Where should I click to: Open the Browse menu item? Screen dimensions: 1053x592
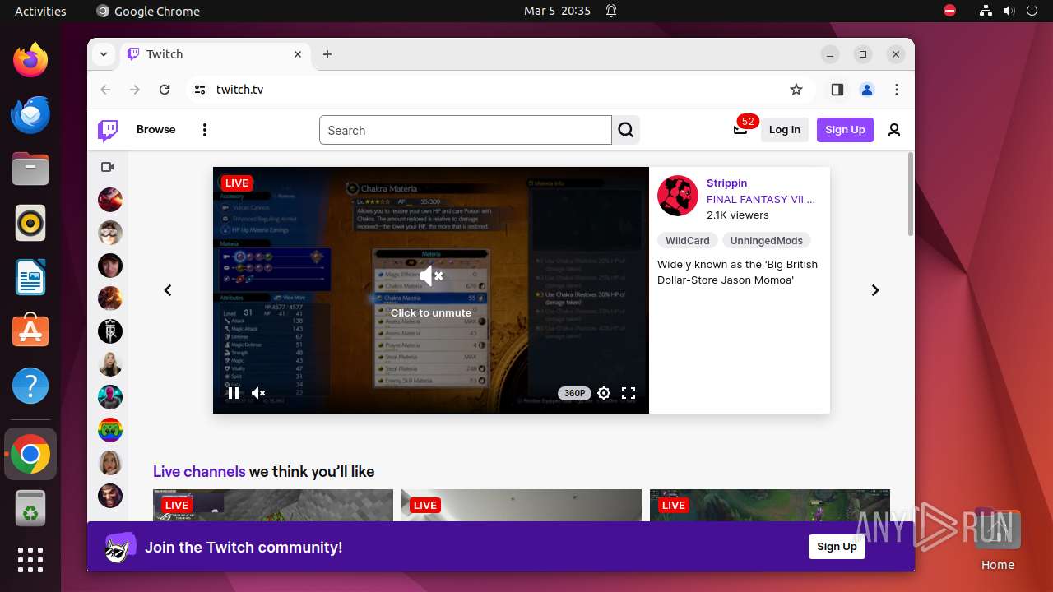coord(156,130)
